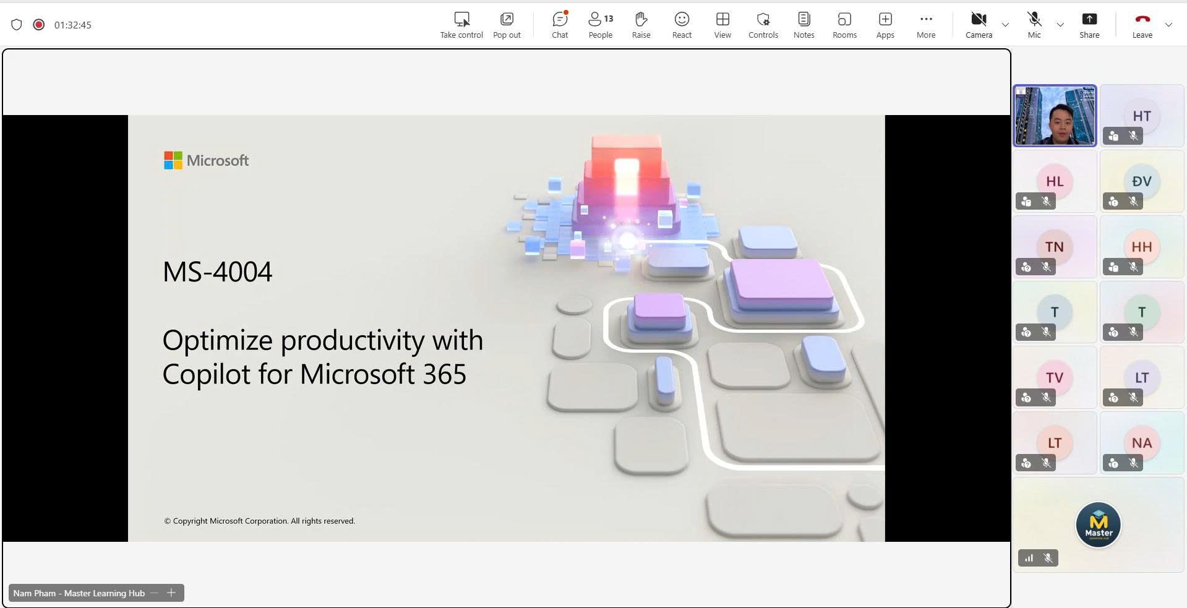
Task: Expand the Camera options dropdown arrow
Action: 1005,25
